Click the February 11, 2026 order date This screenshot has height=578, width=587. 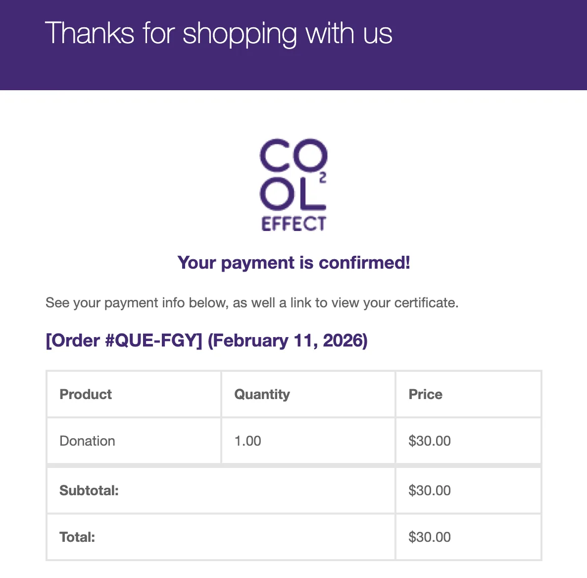pyautogui.click(x=288, y=341)
